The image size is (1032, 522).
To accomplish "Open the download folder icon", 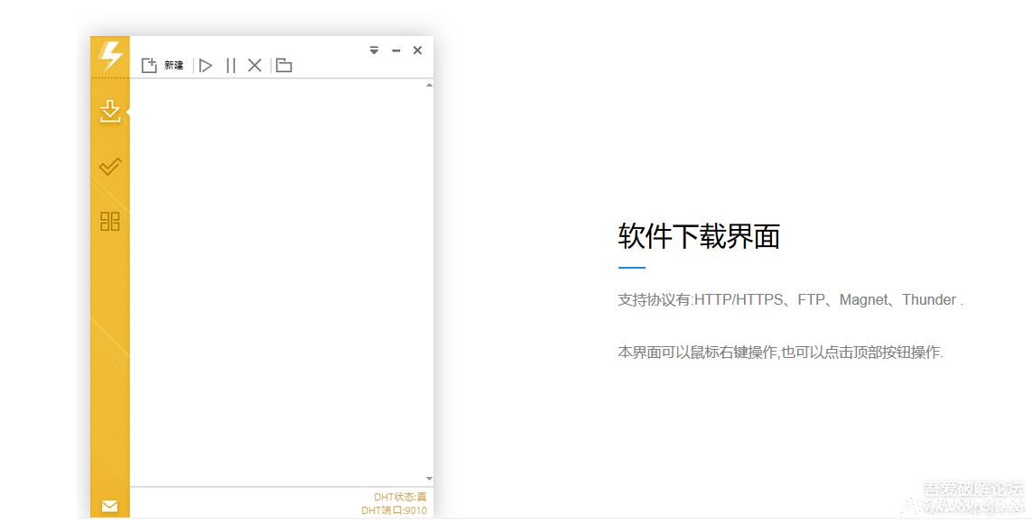I will pyautogui.click(x=284, y=65).
